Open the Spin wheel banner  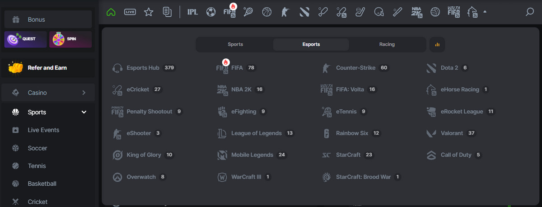click(71, 39)
